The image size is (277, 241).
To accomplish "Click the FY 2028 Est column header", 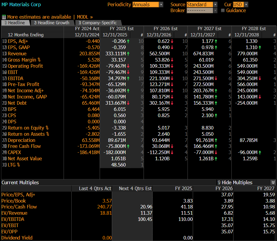I will pyautogui.click(x=254, y=29).
